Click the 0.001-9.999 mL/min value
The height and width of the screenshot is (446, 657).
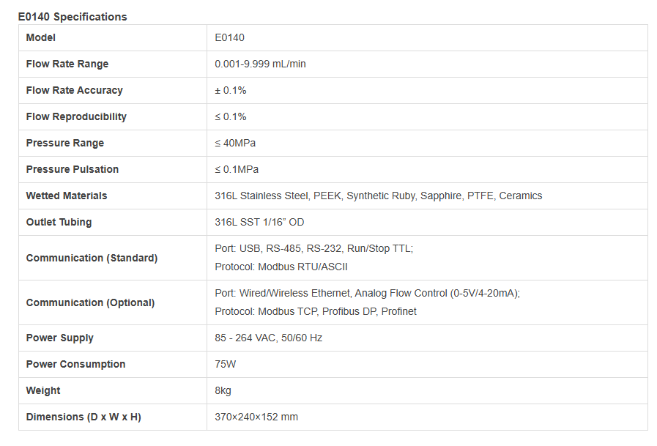pyautogui.click(x=260, y=64)
